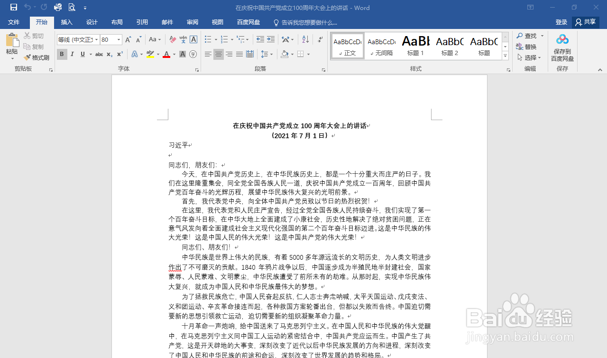Align text right
This screenshot has height=358, width=607.
(229, 54)
